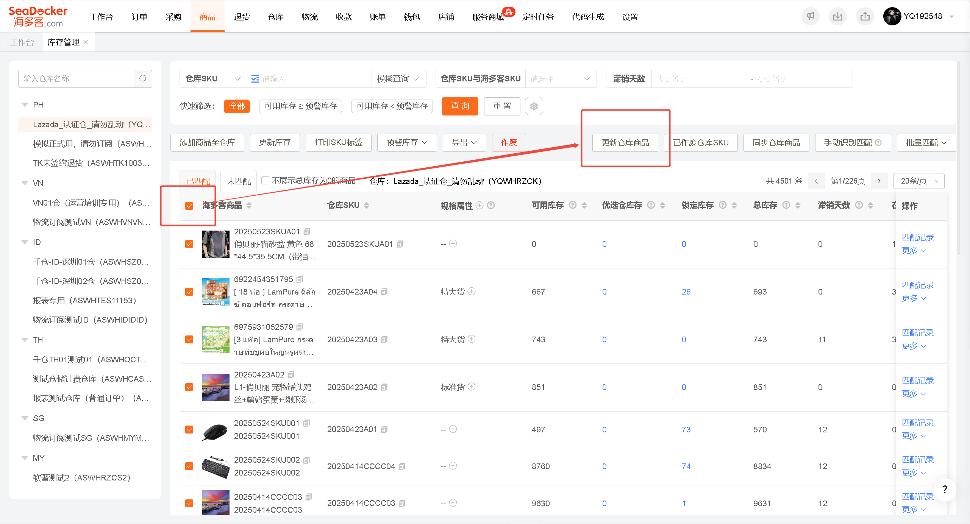Click the warehouse name search magnifier icon
The width and height of the screenshot is (970, 524).
point(143,79)
